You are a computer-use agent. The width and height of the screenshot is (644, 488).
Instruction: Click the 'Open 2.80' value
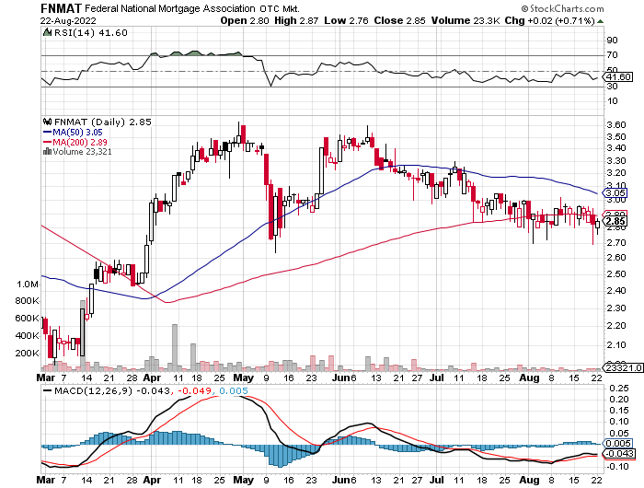(245, 20)
